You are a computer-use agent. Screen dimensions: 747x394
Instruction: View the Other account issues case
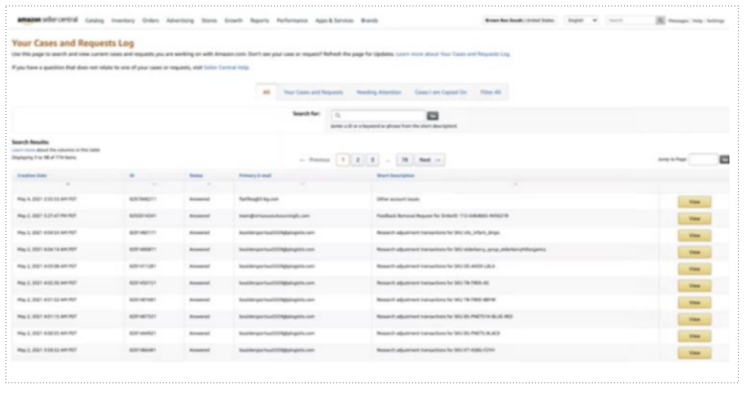pos(694,201)
